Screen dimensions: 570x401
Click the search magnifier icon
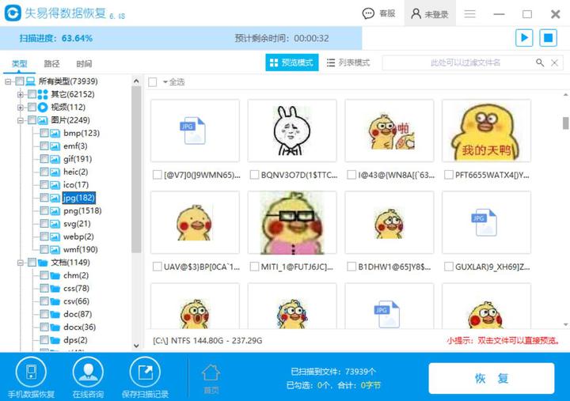coord(540,62)
